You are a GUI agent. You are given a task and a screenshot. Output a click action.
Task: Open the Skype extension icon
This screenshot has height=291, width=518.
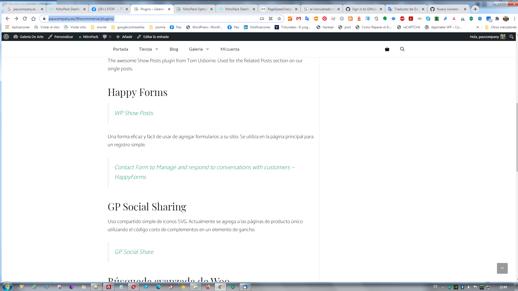coord(428,19)
